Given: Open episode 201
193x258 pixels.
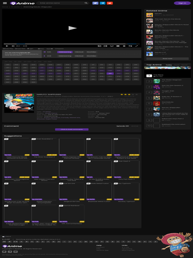Looking at the screenshot, I should tap(8, 65).
